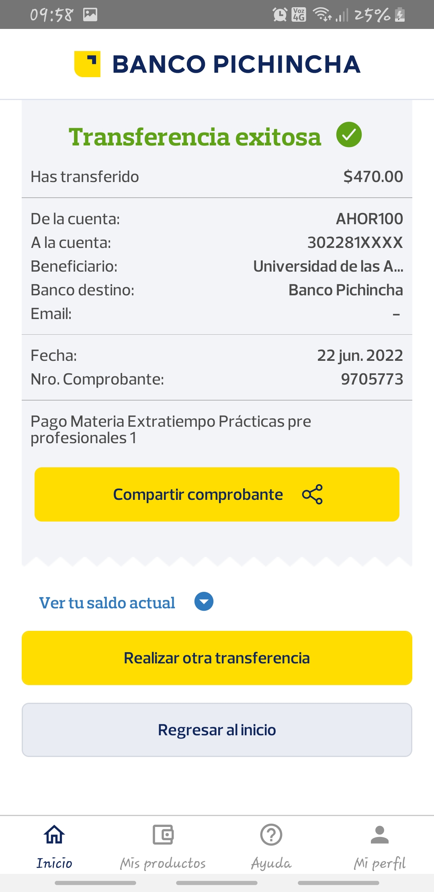Tap the alarm clock status bar icon
The height and width of the screenshot is (892, 434).
pos(280,15)
